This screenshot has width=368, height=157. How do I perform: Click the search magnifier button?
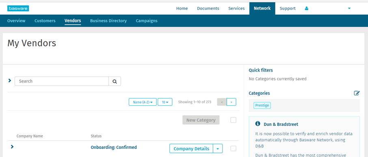[x=115, y=81]
